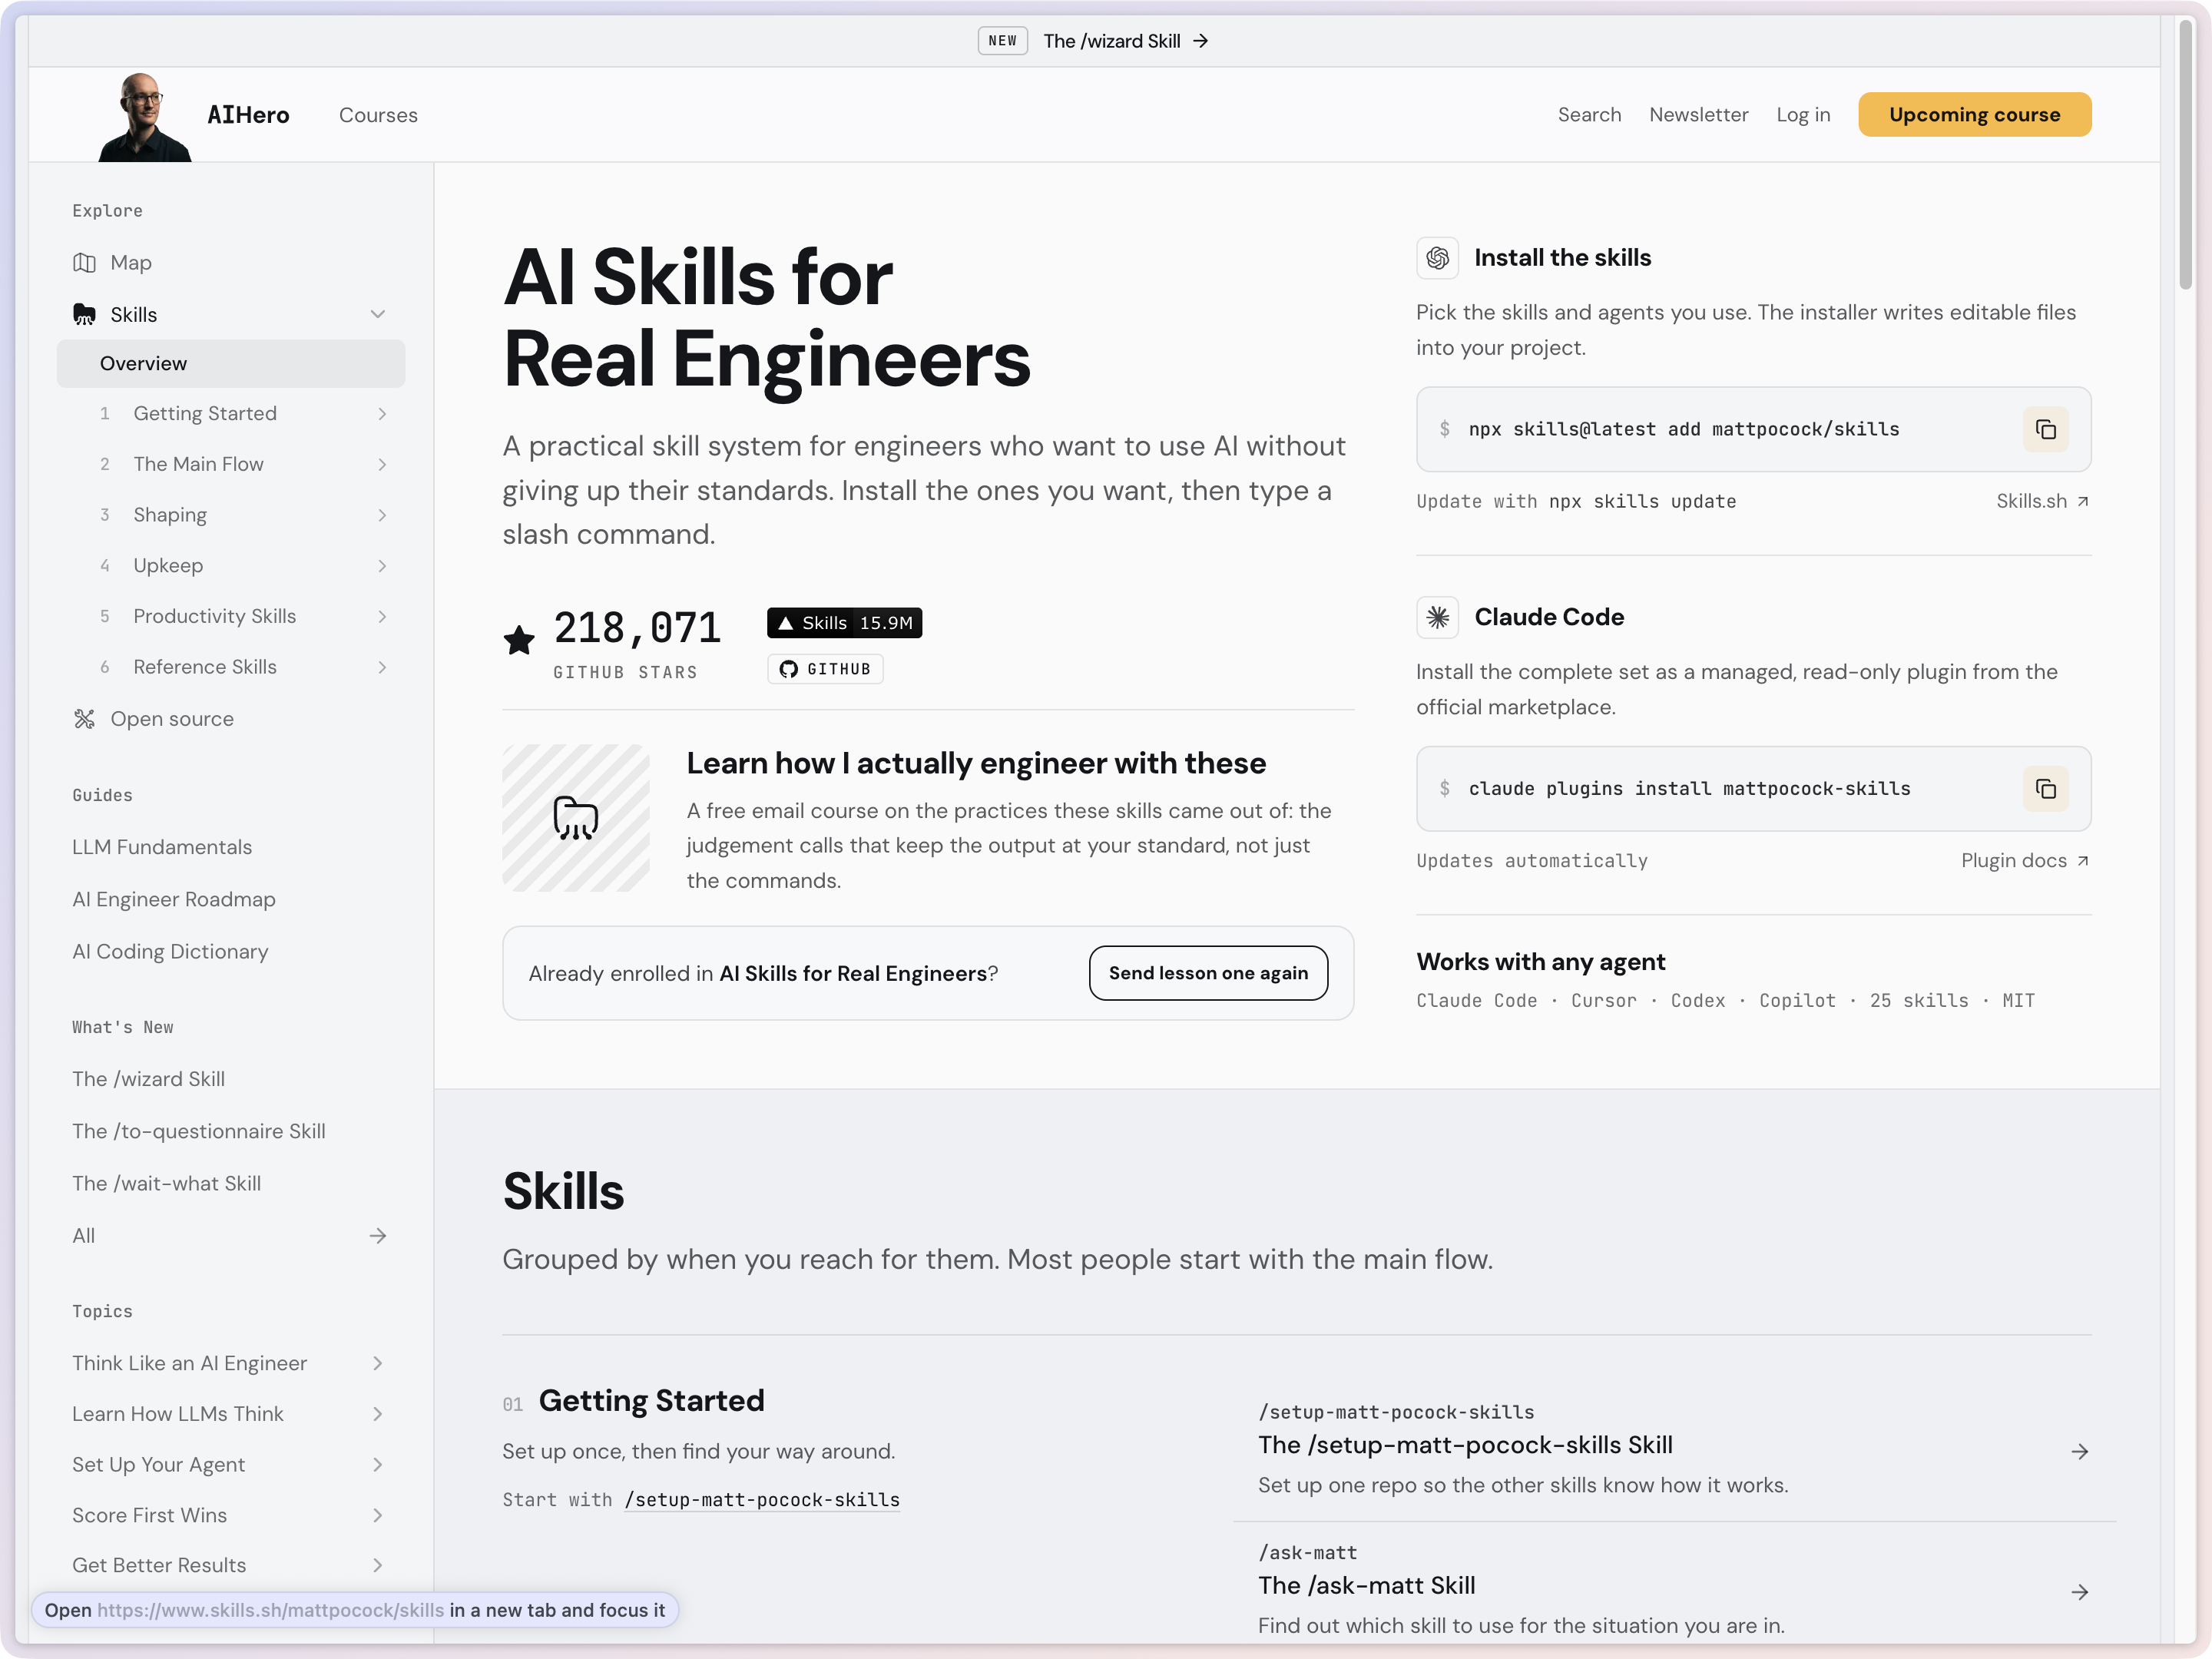The height and width of the screenshot is (1659, 2212).
Task: Expand the Getting Started chevron
Action: pos(382,414)
